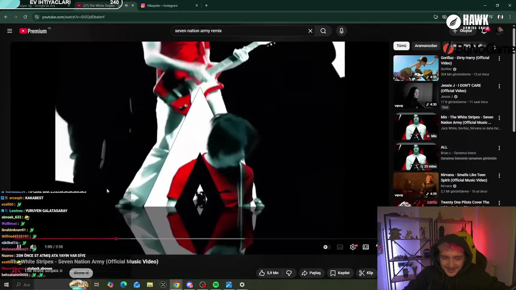Run search with the magnifier button

click(323, 31)
